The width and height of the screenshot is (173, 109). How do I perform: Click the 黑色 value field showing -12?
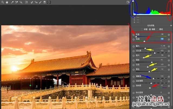point(162,69)
